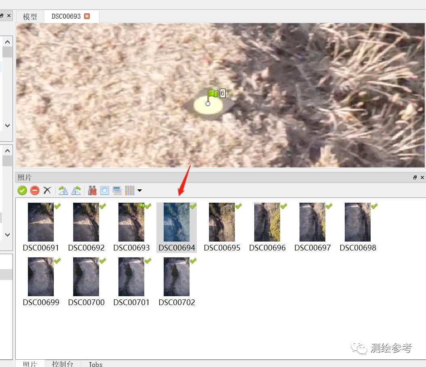Switch to the 模型 tab
The width and height of the screenshot is (426, 367).
[x=30, y=17]
